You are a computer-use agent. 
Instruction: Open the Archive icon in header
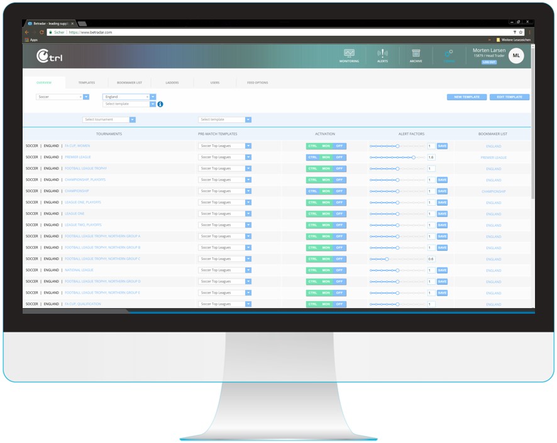click(x=416, y=55)
